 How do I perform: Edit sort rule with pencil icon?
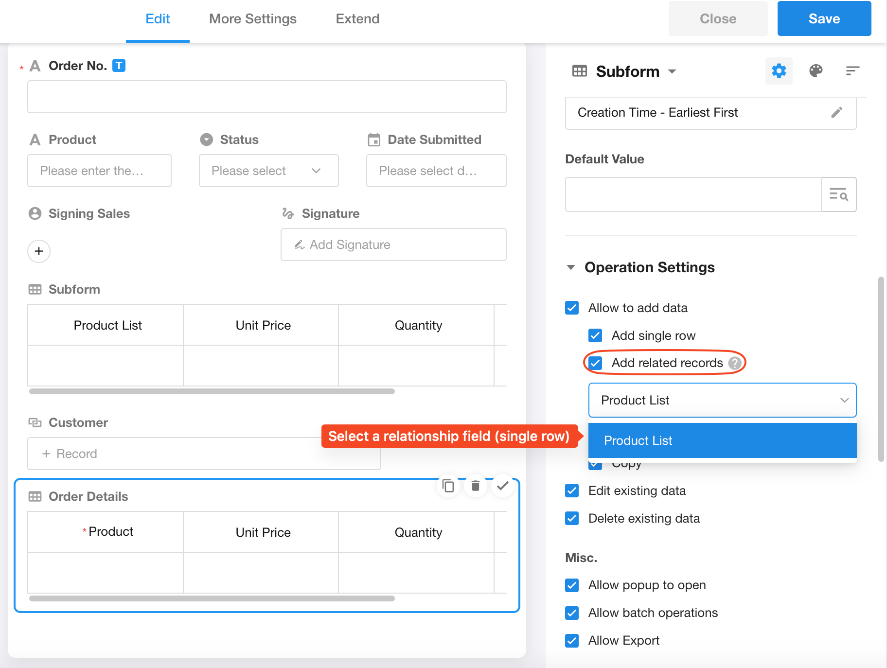tap(836, 113)
